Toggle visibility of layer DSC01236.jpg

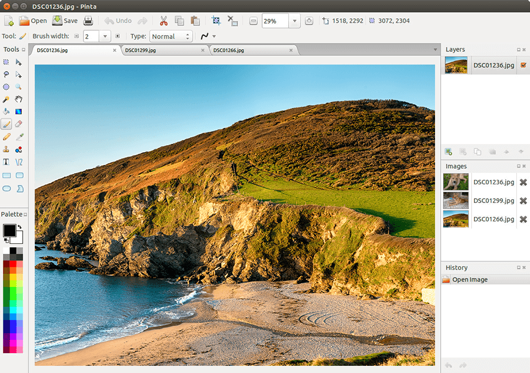(x=523, y=65)
